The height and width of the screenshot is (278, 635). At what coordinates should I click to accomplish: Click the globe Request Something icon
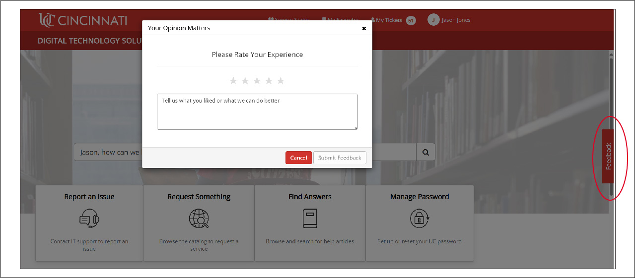[x=199, y=218]
